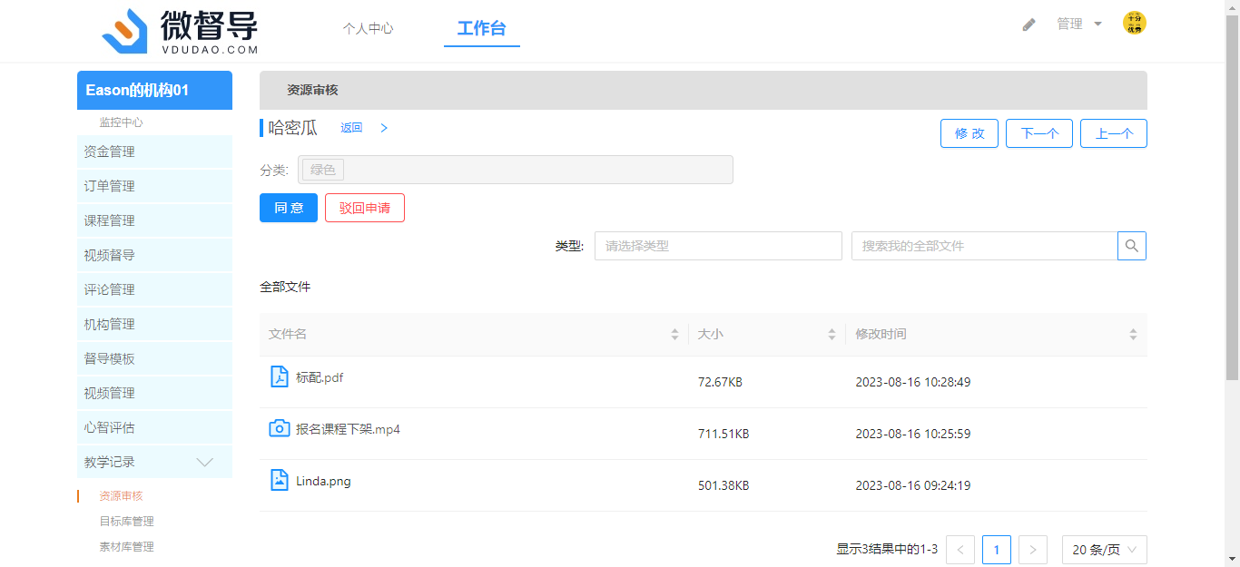Open 监控中心 in sidebar
1240x567 pixels.
click(x=121, y=122)
